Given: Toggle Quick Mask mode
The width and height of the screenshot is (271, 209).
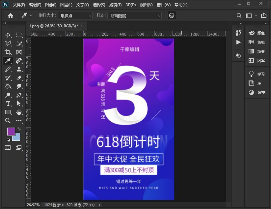Looking at the screenshot, I should 8,148.
